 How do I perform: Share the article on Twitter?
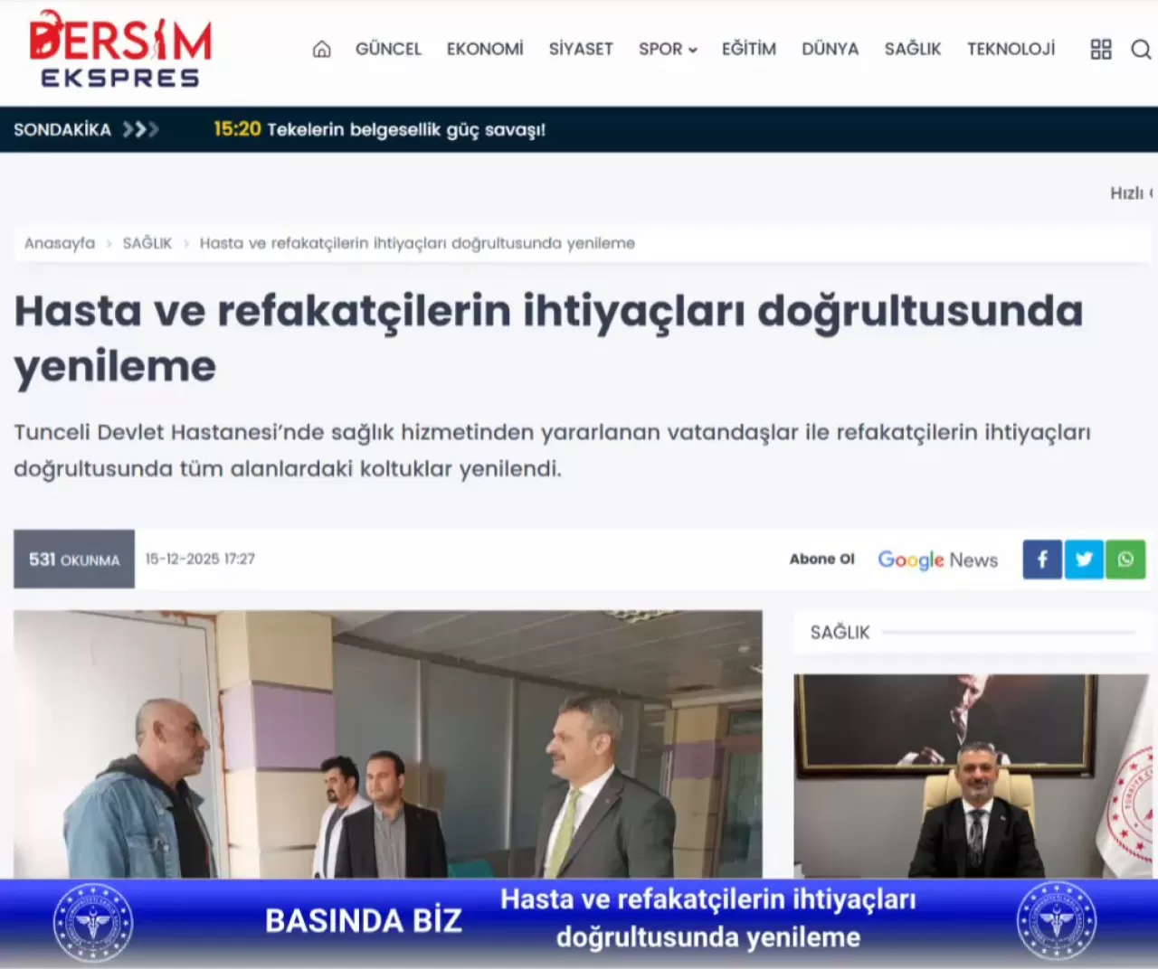[x=1084, y=559]
